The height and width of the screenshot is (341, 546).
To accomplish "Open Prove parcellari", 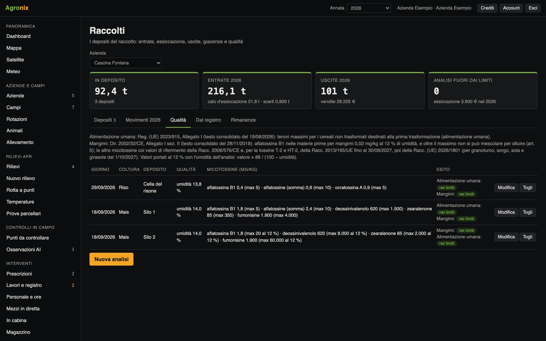I will tap(40, 214).
